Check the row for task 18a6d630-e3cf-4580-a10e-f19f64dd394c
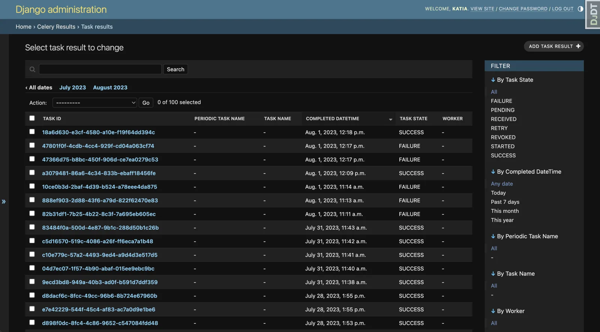600x332 pixels. pyautogui.click(x=32, y=132)
